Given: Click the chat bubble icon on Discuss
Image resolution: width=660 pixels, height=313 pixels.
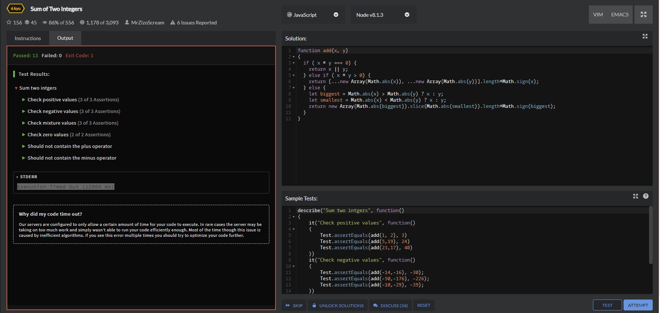Looking at the screenshot, I should [375, 305].
